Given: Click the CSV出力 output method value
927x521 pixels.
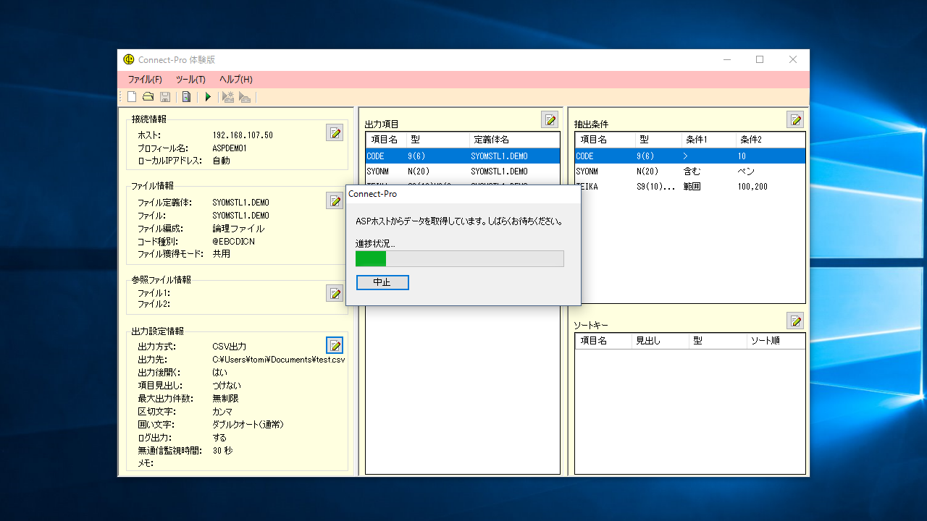Looking at the screenshot, I should point(229,347).
